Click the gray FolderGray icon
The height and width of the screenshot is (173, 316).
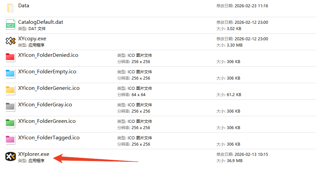(x=10, y=107)
